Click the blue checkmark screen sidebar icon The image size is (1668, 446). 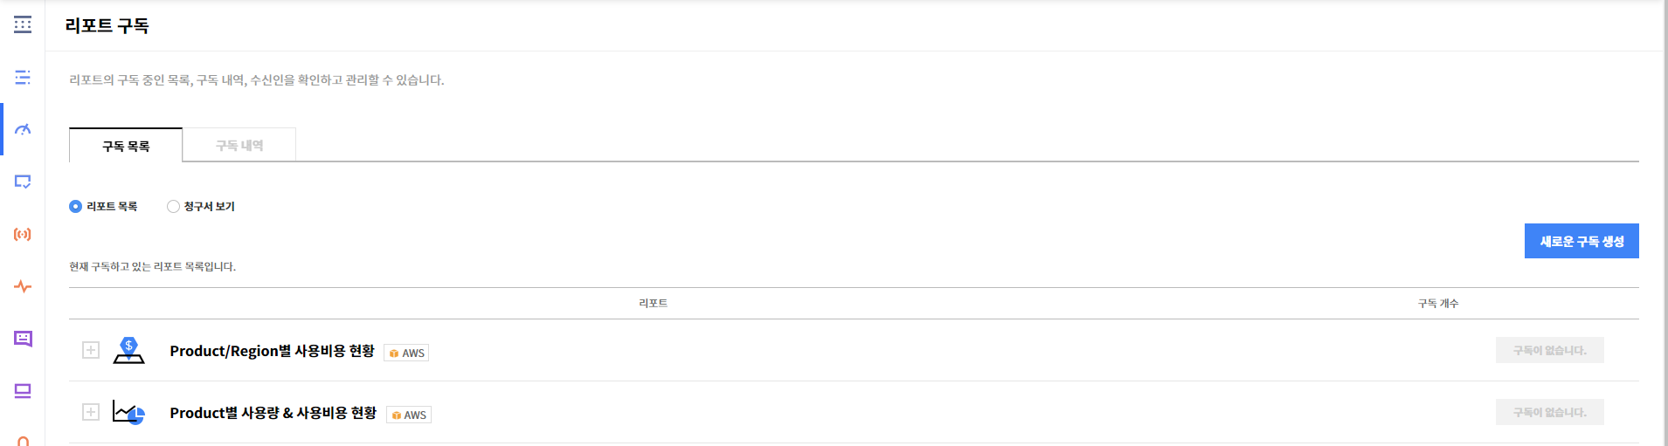tap(23, 182)
